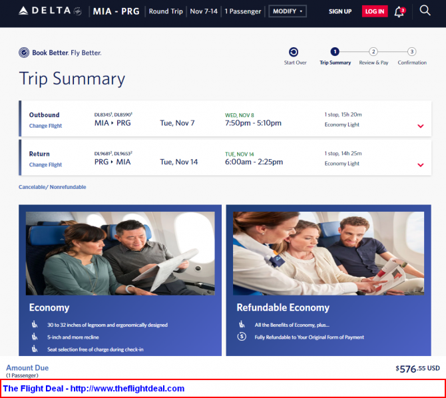This screenshot has height=398, width=446.
Task: Click the refundable dollar-sign icon
Action: click(x=242, y=337)
